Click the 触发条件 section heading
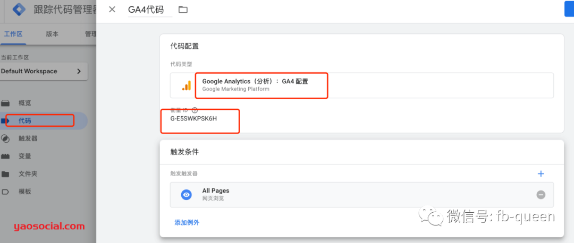This screenshot has width=574, height=243. 184,152
